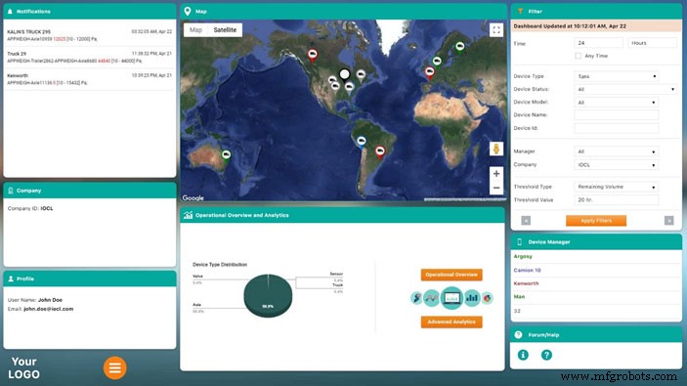Open the Man device in Device Manager
The image size is (687, 386).
[519, 297]
